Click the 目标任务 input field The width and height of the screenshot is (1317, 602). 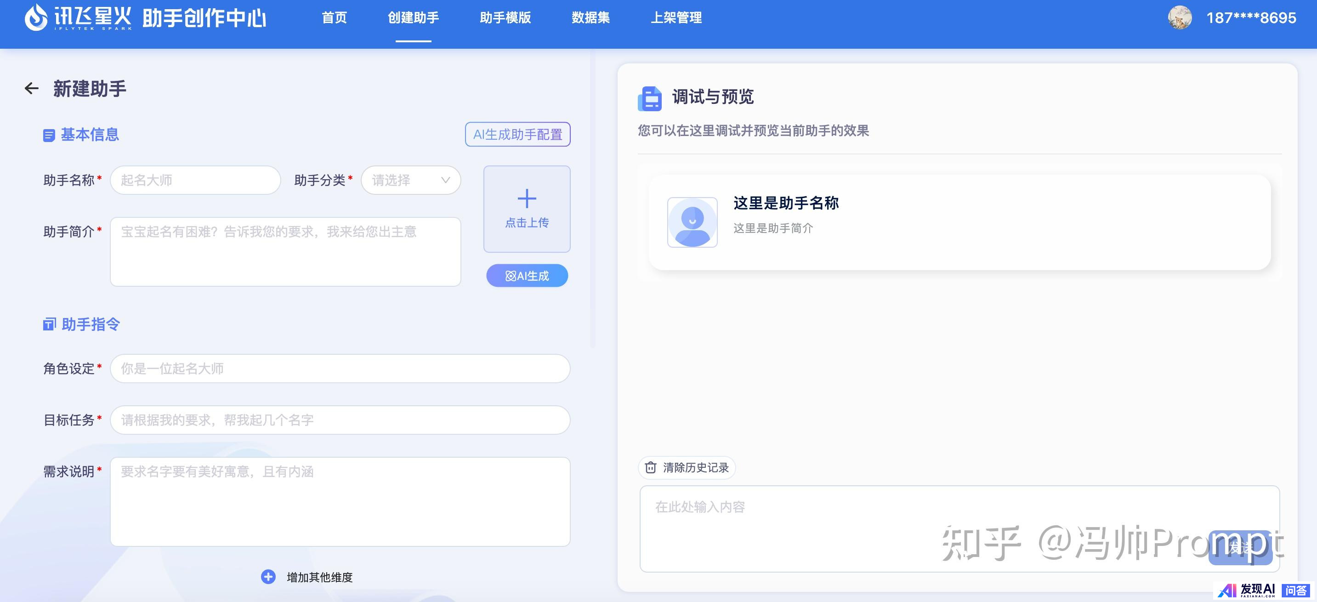340,420
